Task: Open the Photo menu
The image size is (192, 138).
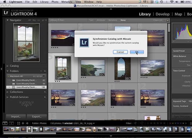Action: (x=55, y=2)
